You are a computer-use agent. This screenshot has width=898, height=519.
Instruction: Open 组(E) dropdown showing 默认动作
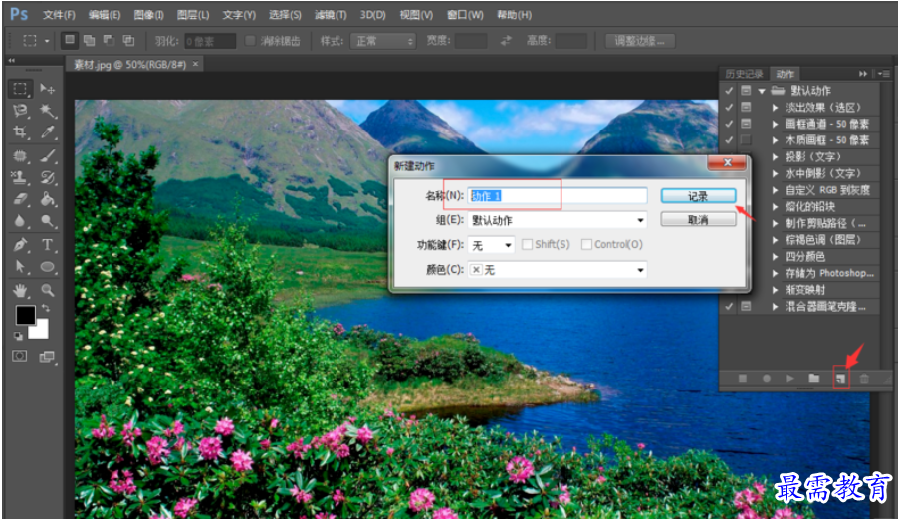pyautogui.click(x=558, y=220)
